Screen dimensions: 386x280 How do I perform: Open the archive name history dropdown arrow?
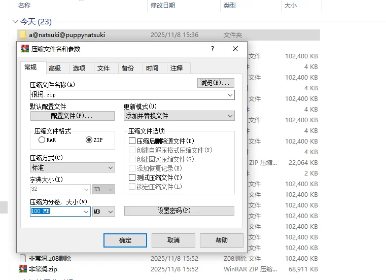point(230,95)
